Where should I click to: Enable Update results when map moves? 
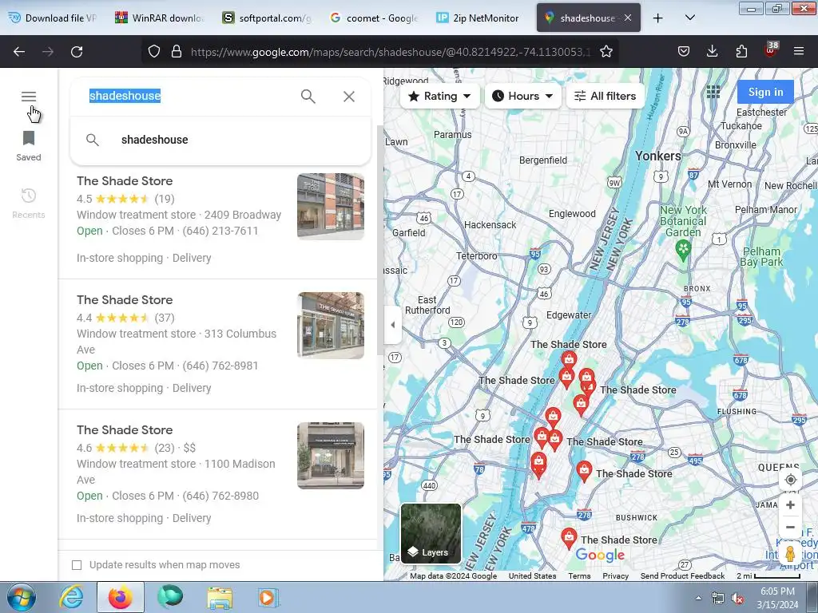77,565
